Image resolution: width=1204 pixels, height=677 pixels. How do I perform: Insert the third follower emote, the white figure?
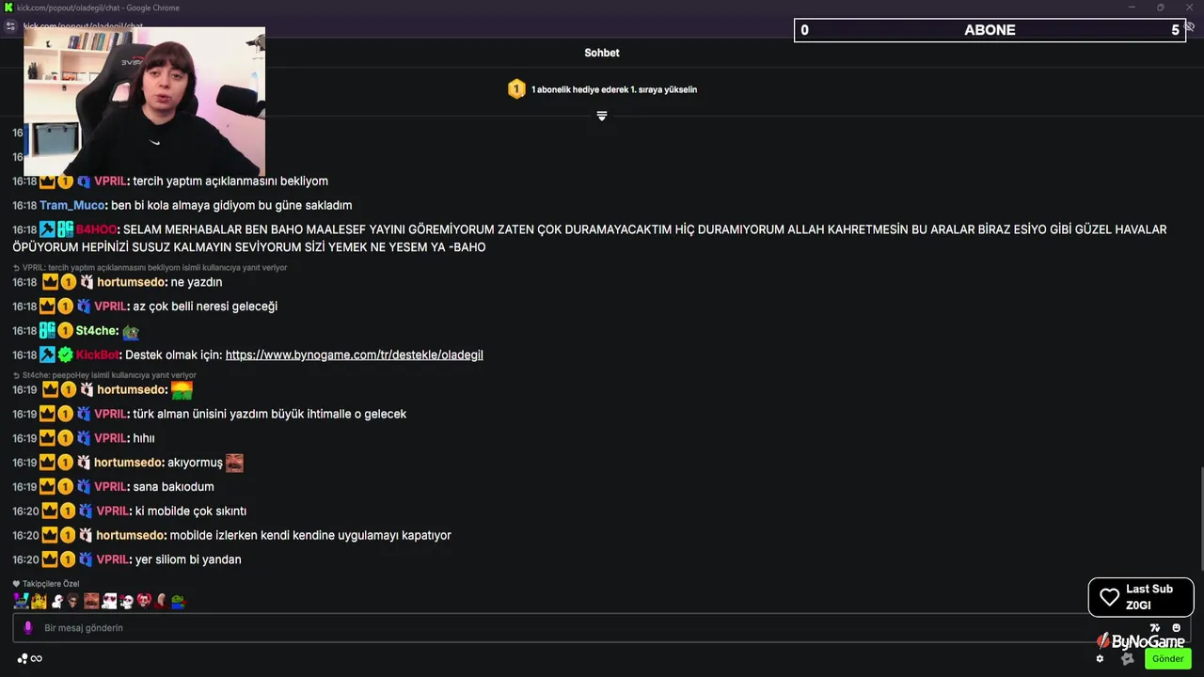pos(56,601)
